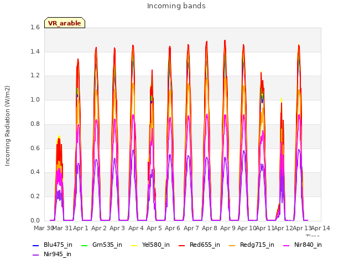This screenshot has height=265, width=354.
Task: Click the 1.6 y-axis tick label
Action: (35, 28)
